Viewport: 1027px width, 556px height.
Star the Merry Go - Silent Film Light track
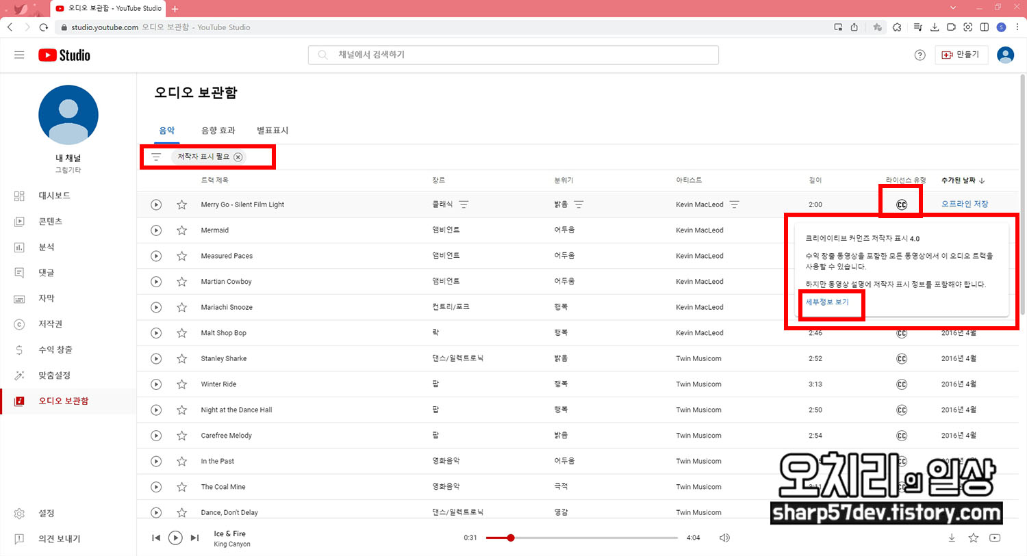click(x=181, y=204)
